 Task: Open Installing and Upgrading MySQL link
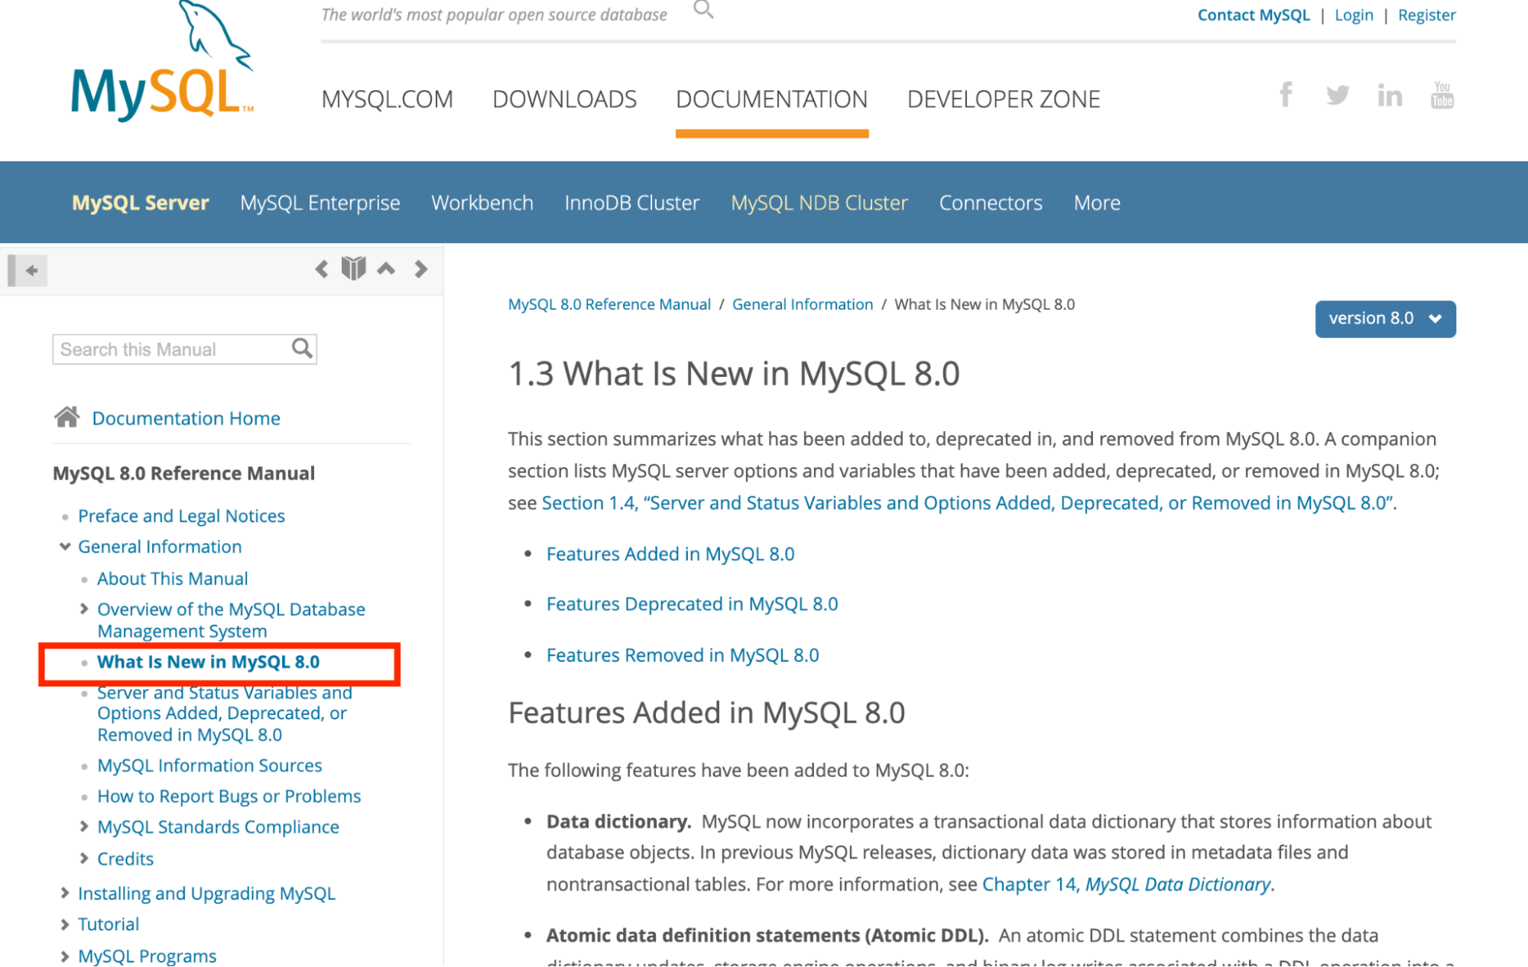click(x=206, y=893)
